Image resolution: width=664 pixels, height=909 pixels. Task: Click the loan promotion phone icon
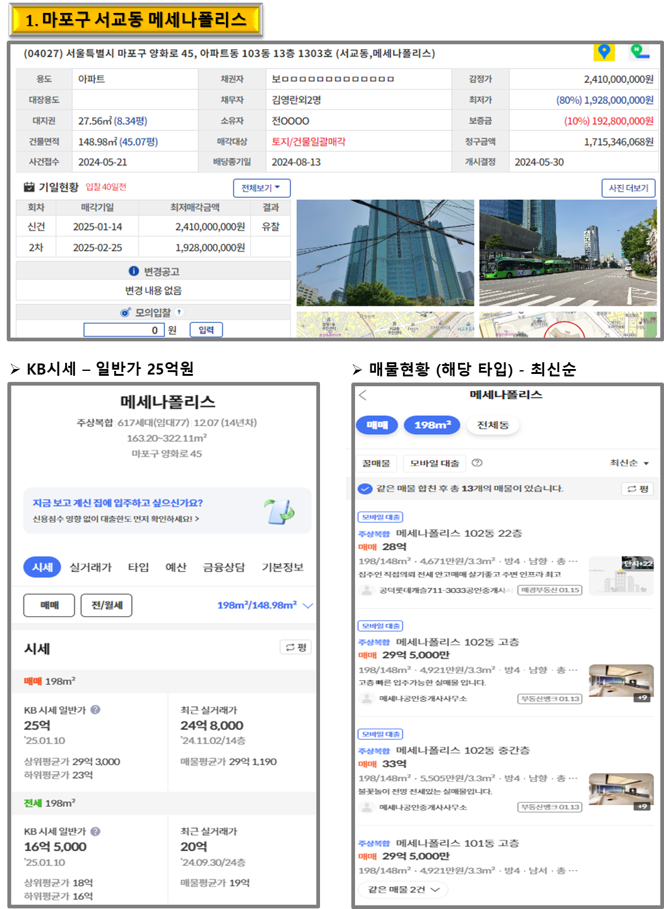(x=279, y=512)
